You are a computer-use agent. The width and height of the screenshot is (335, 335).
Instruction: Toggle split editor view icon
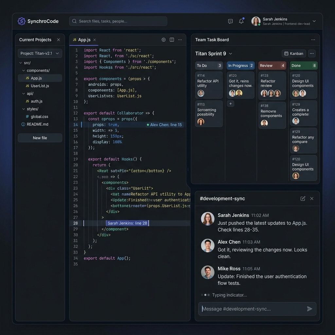(x=172, y=40)
